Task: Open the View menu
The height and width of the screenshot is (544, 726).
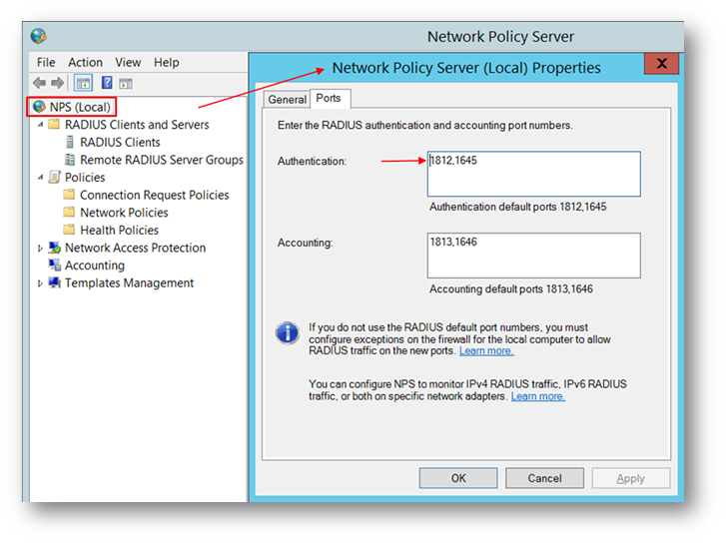Action: tap(128, 63)
